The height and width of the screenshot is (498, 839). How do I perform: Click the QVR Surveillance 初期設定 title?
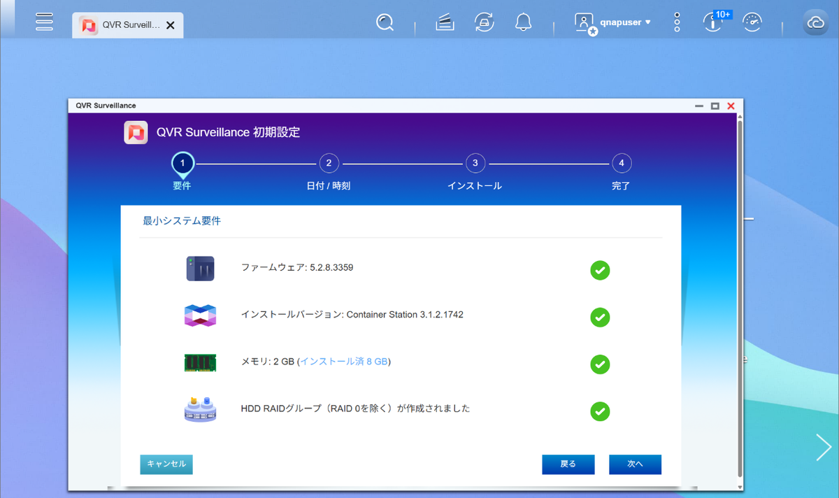click(229, 132)
